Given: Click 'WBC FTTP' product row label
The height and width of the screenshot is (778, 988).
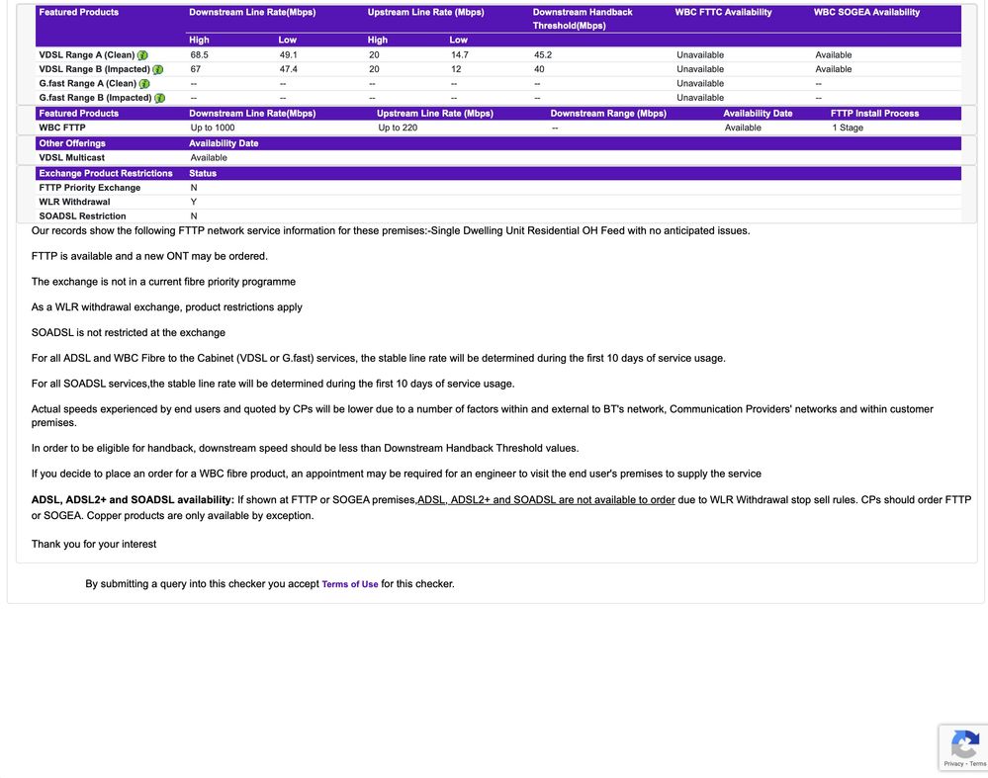Looking at the screenshot, I should click(x=61, y=128).
